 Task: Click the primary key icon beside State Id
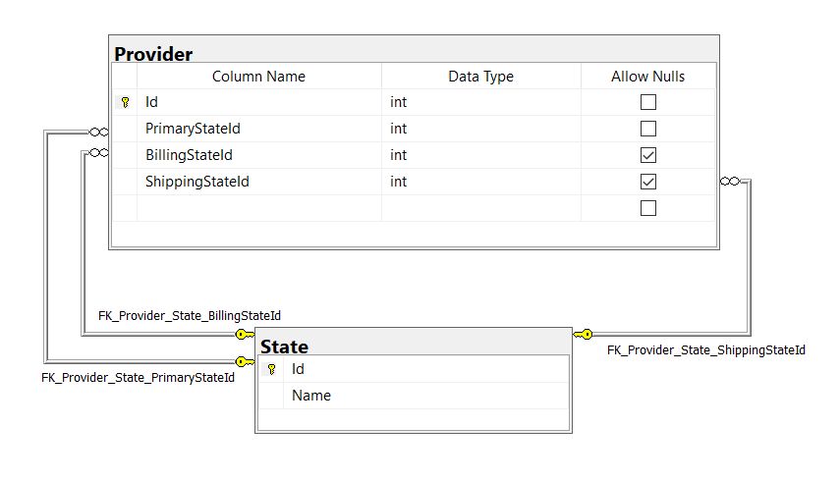pyautogui.click(x=272, y=369)
